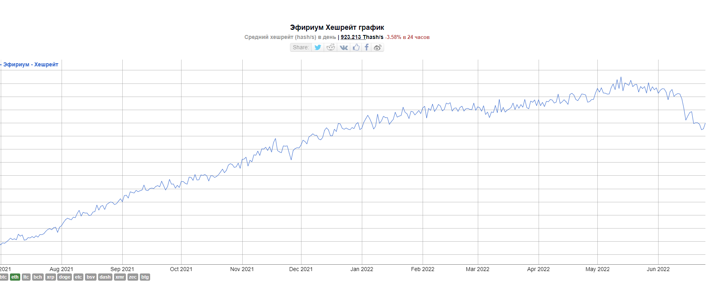Click the -3.58% в 24 часов change text

[408, 37]
